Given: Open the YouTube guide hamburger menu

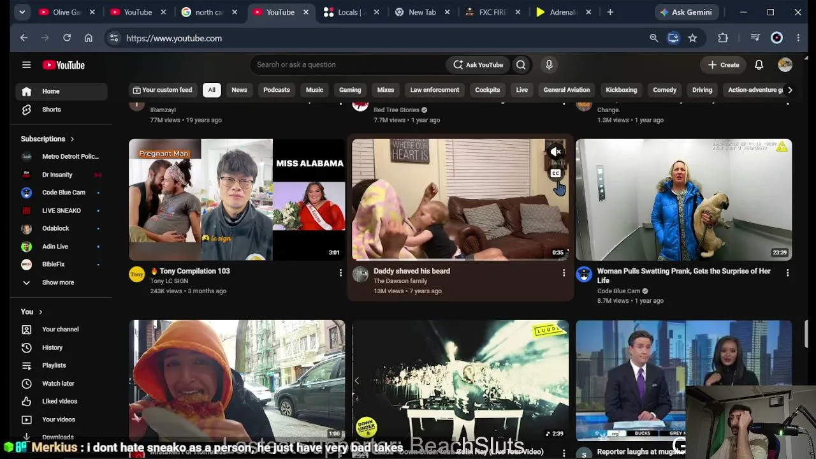Looking at the screenshot, I should 26,65.
